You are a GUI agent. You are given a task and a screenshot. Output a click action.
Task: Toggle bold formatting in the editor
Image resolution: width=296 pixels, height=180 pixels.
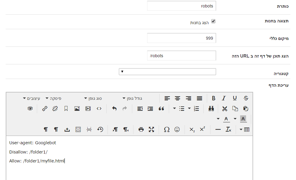(214, 98)
